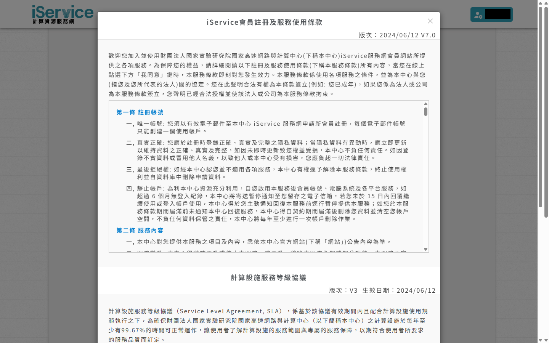Click the 版次:V3 生效日期:2024/06/12 text
The height and width of the screenshot is (343, 549).
coord(382,290)
